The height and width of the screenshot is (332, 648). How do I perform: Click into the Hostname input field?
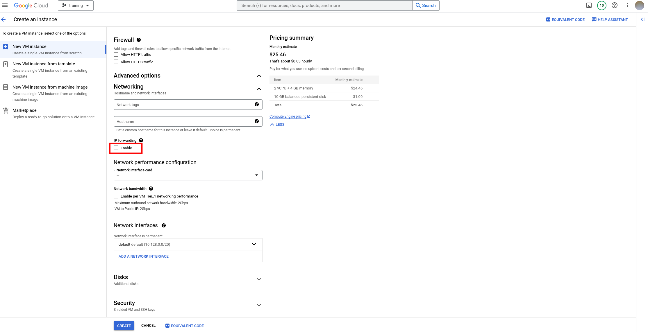(x=183, y=121)
